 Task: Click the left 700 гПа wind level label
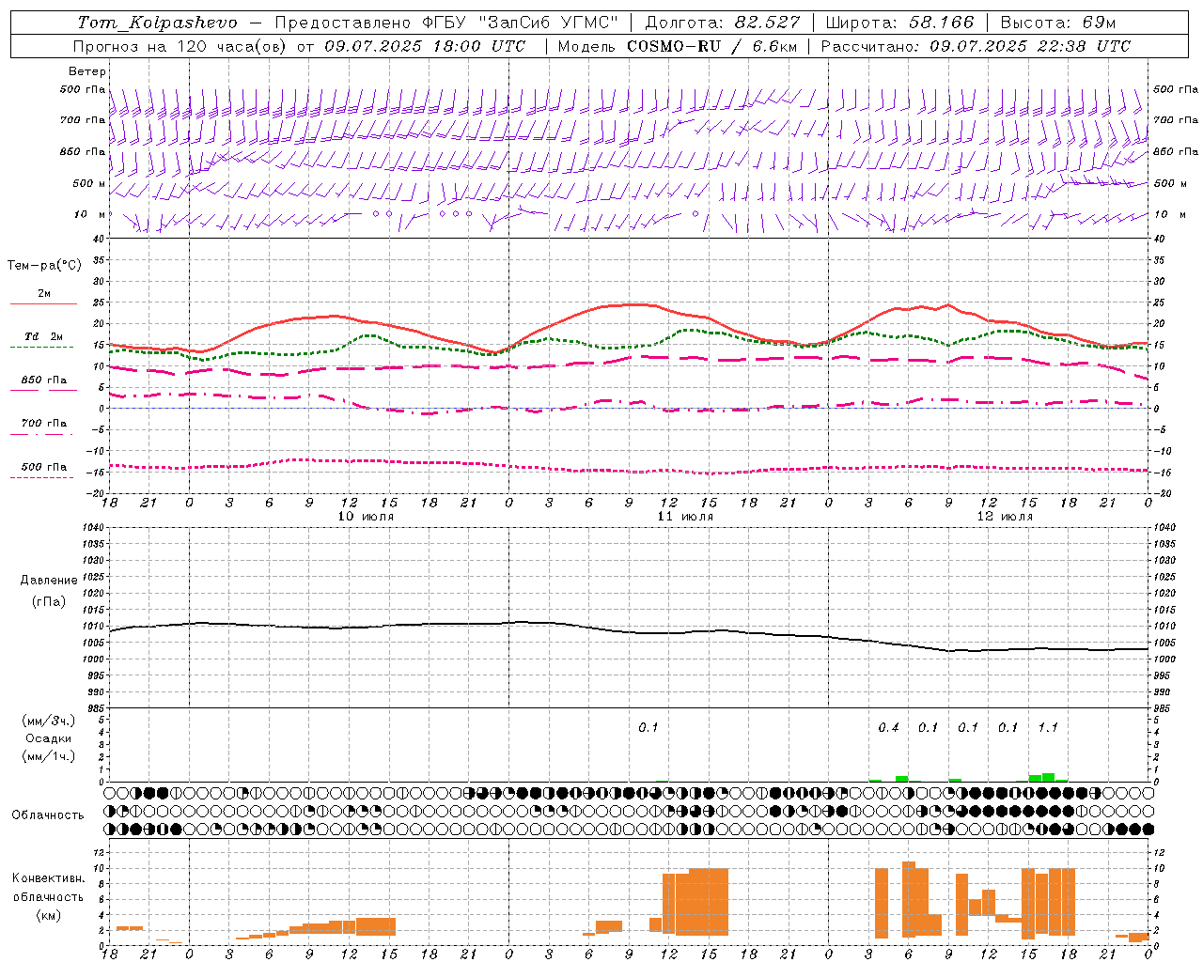pyautogui.click(x=83, y=120)
